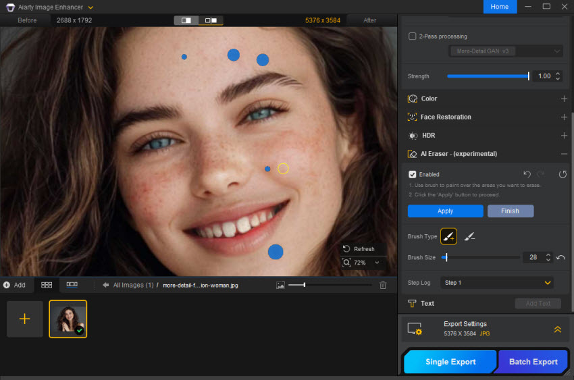This screenshot has height=380, width=574.
Task: Click the JPG format label
Action: [485, 333]
